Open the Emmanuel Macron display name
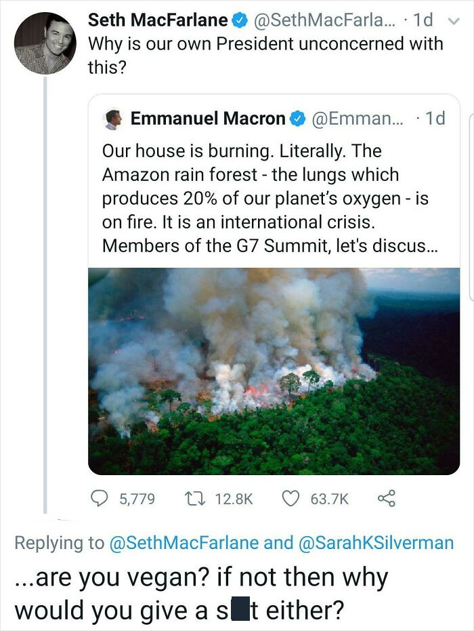 click(x=208, y=119)
